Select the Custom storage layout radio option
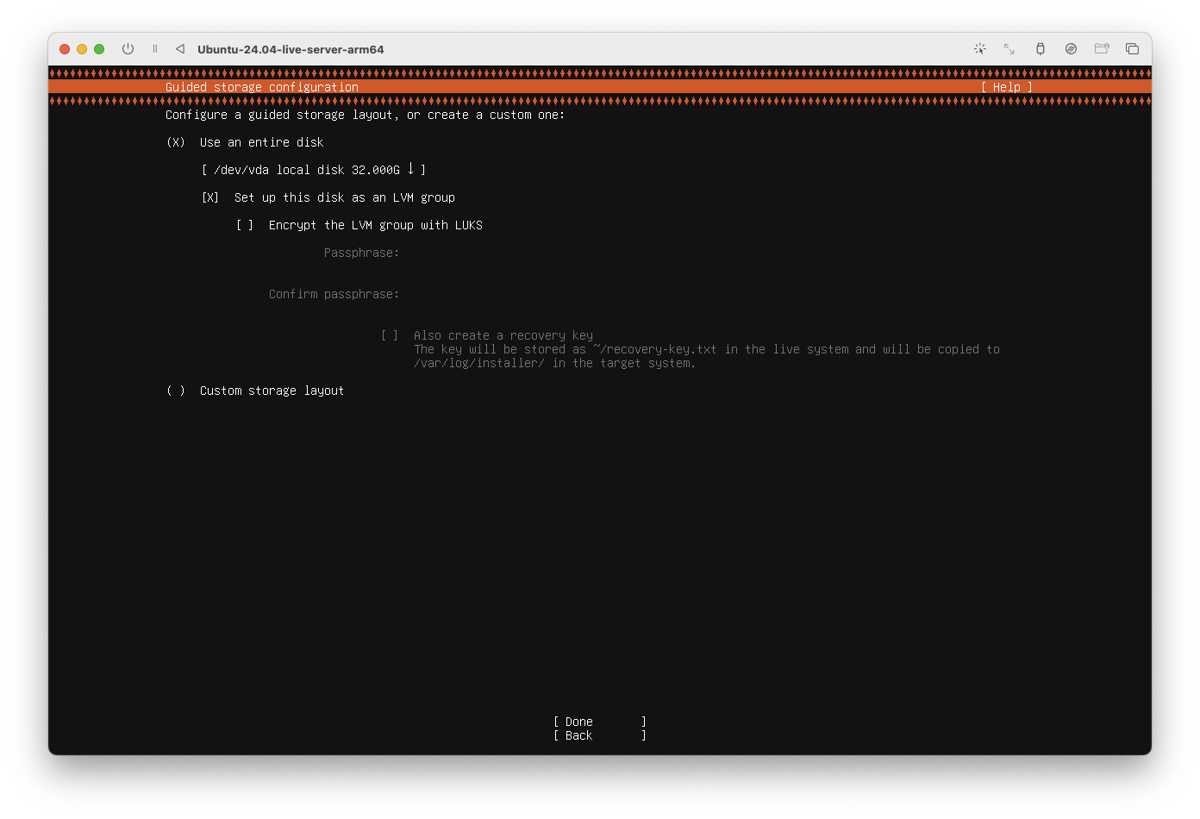Screen dimensions: 1200x819 pyautogui.click(x=176, y=391)
